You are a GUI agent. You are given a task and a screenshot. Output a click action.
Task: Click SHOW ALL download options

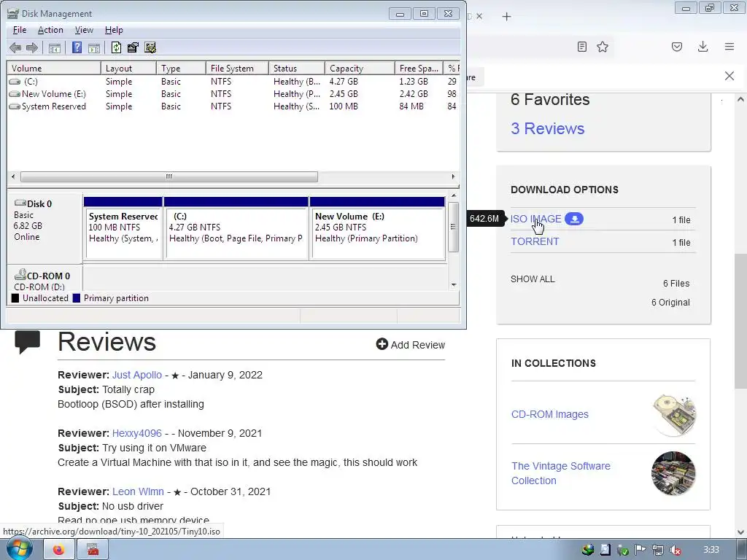point(533,279)
